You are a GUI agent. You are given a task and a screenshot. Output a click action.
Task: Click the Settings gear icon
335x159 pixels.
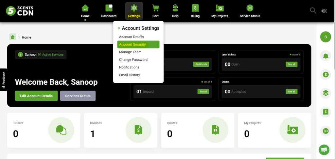tap(134, 8)
